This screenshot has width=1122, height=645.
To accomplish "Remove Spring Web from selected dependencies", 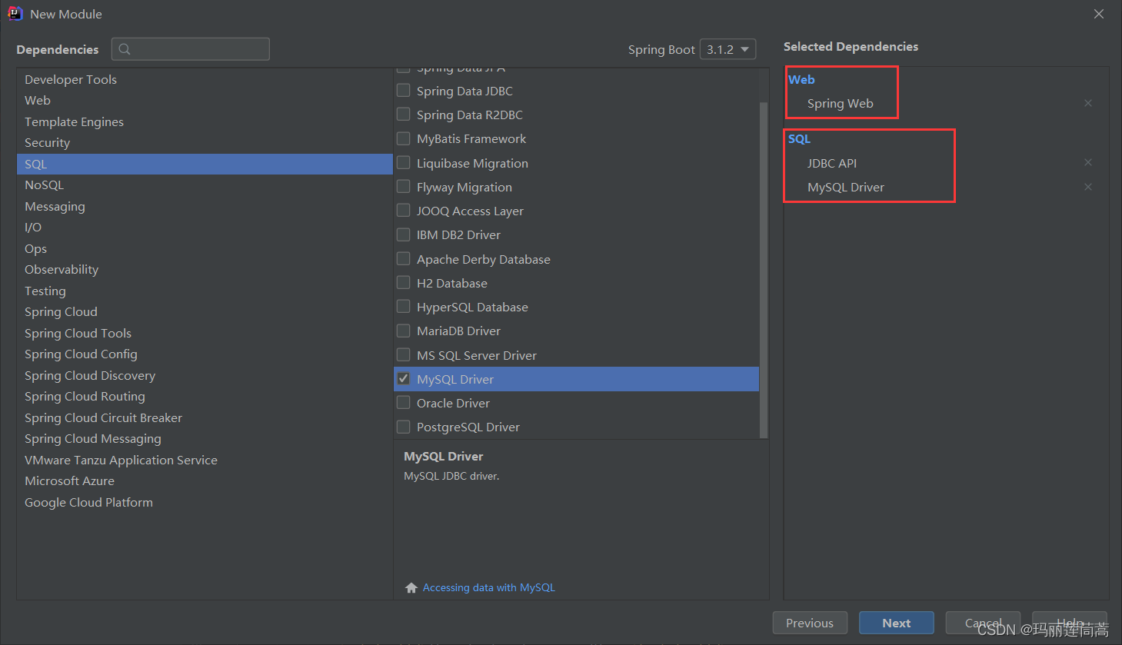I will tap(1087, 103).
